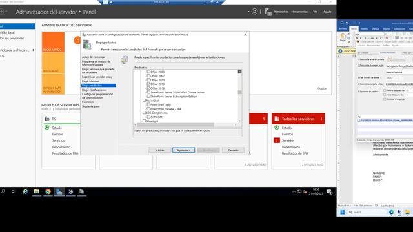Select wizard step Antes de comenzar
This screenshot has width=413, height=232.
coord(94,57)
